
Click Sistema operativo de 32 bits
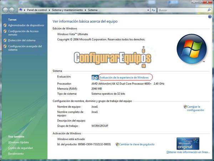(x=108, y=94)
